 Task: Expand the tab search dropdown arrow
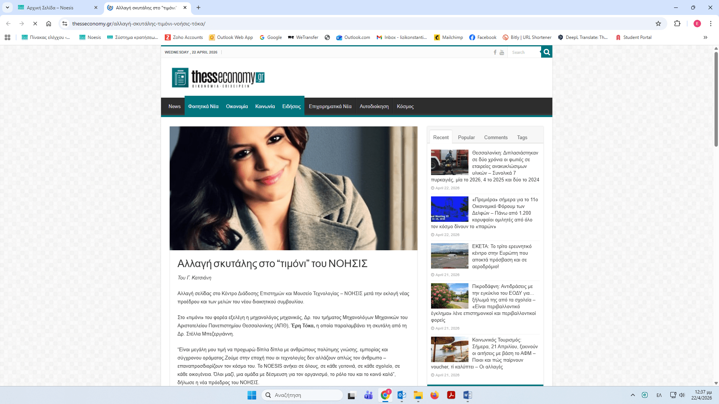(x=7, y=7)
